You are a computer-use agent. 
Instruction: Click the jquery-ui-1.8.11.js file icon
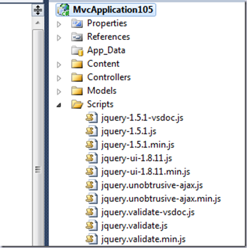point(92,158)
